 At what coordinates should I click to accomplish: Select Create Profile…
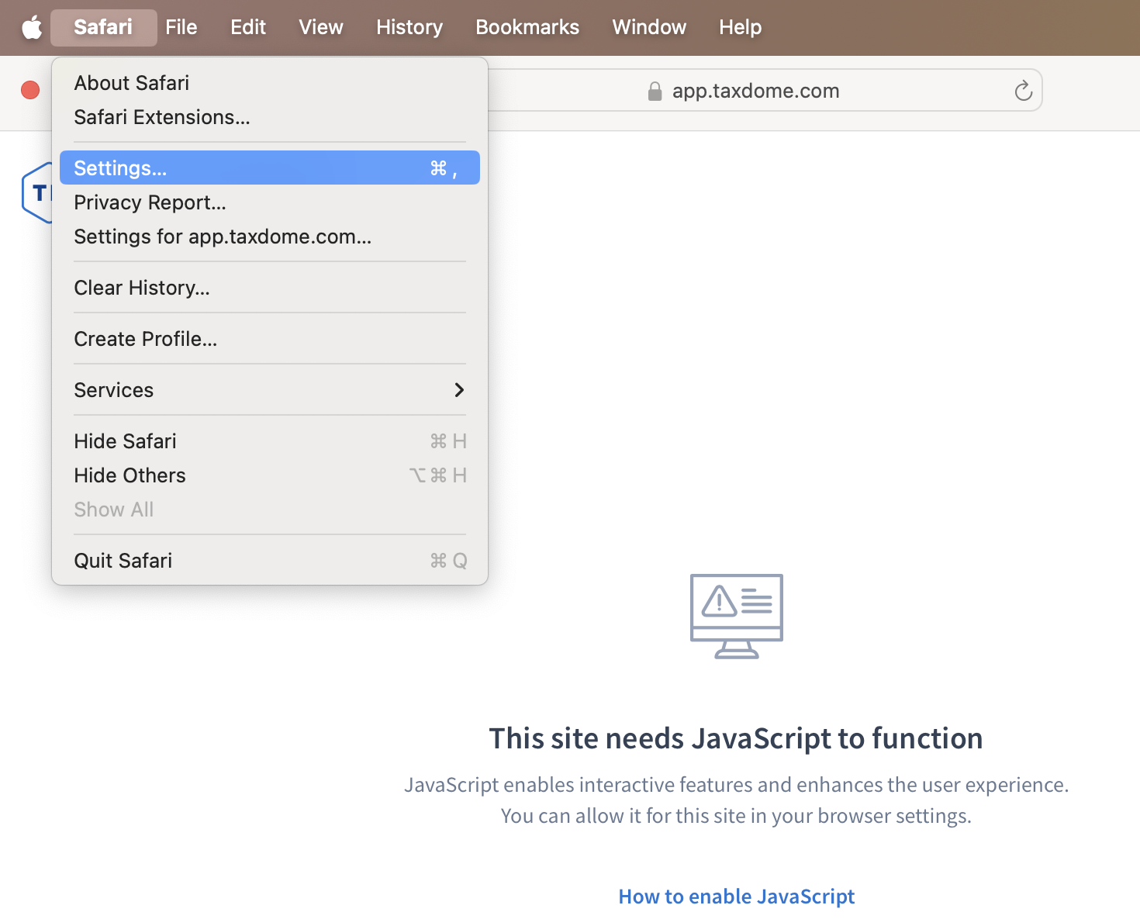(x=145, y=339)
